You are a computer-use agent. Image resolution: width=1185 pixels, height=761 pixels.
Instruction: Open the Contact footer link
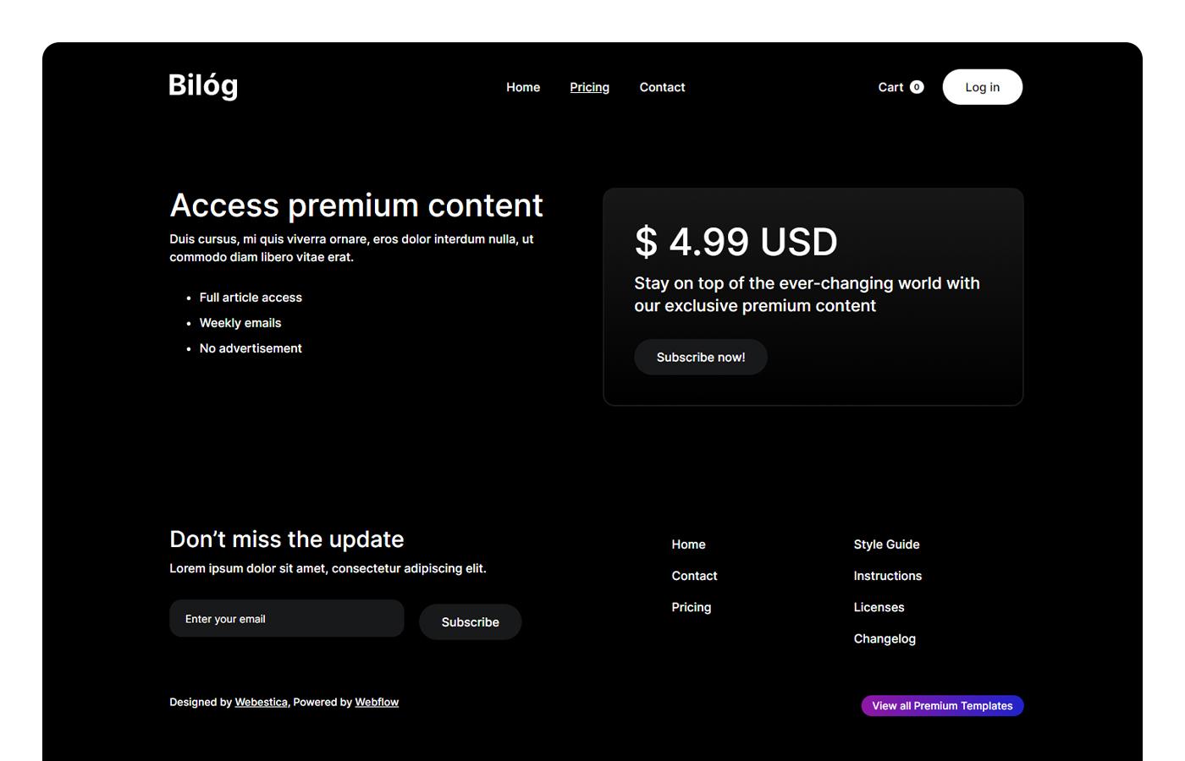pyautogui.click(x=694, y=575)
